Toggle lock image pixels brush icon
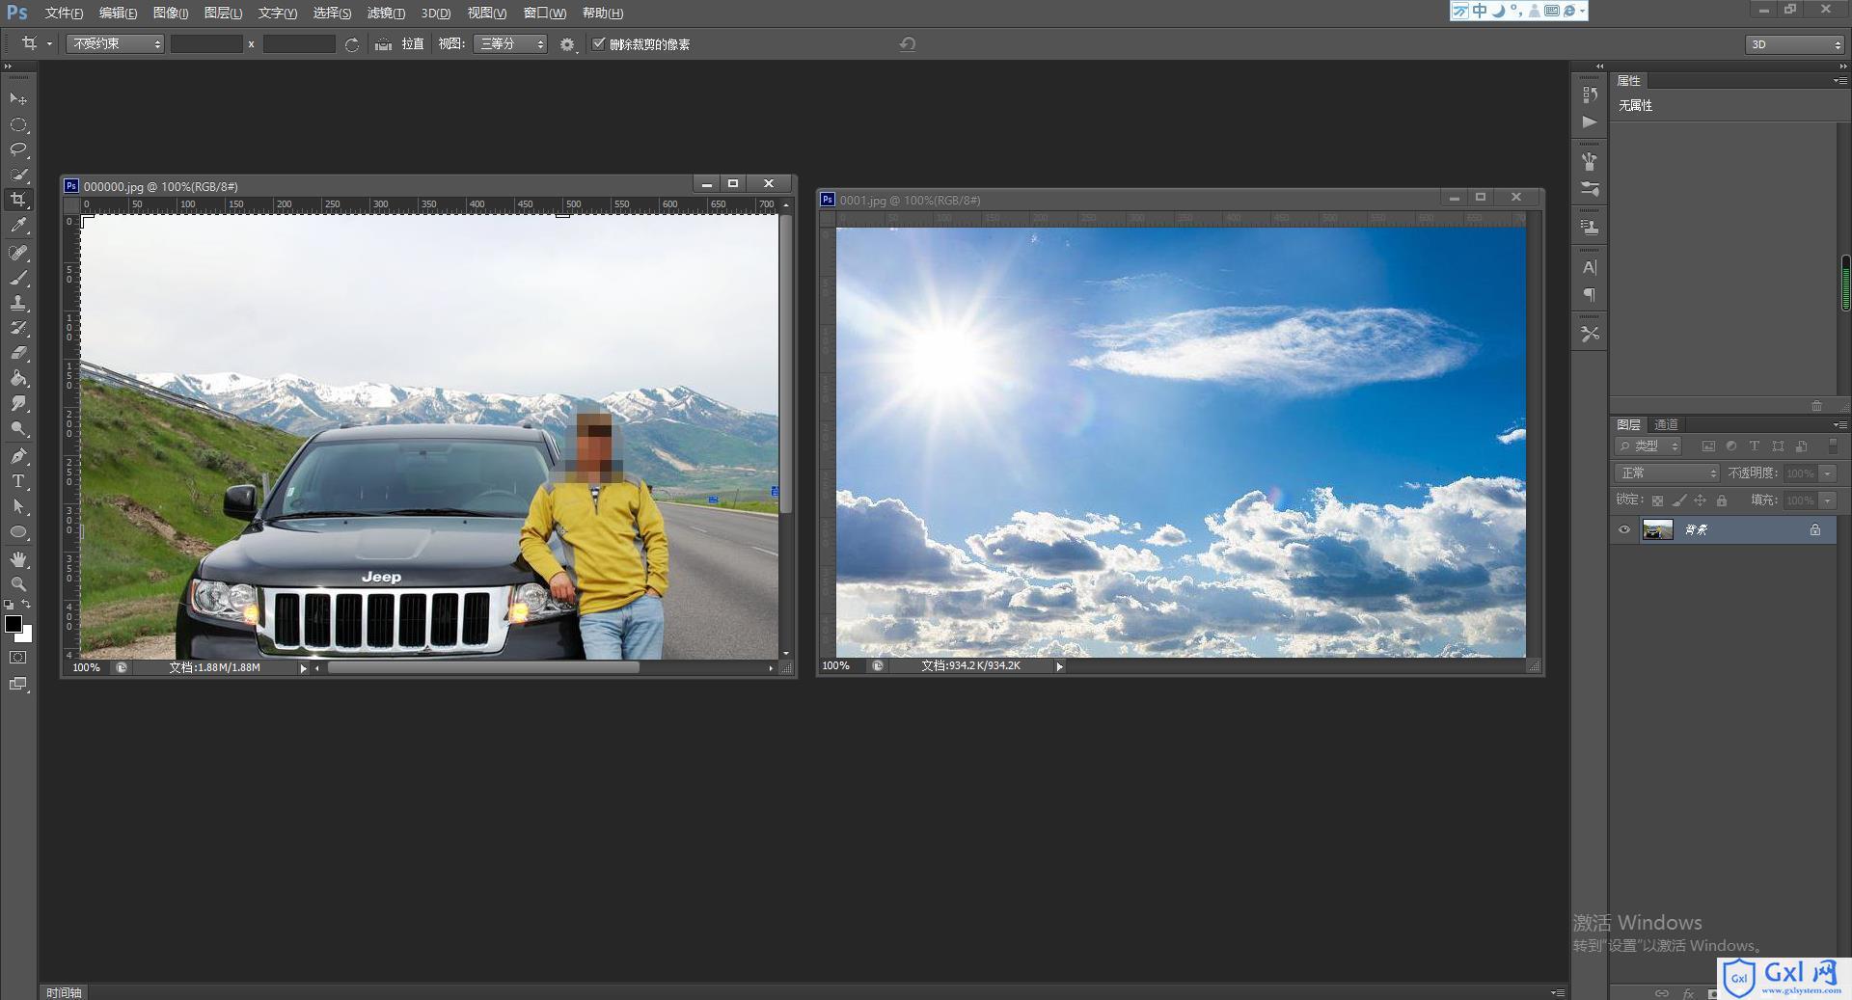The height and width of the screenshot is (1000, 1852). tap(1679, 500)
